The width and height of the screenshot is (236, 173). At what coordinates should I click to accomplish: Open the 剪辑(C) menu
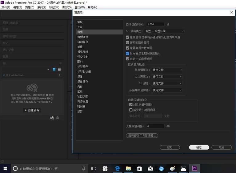30,7
